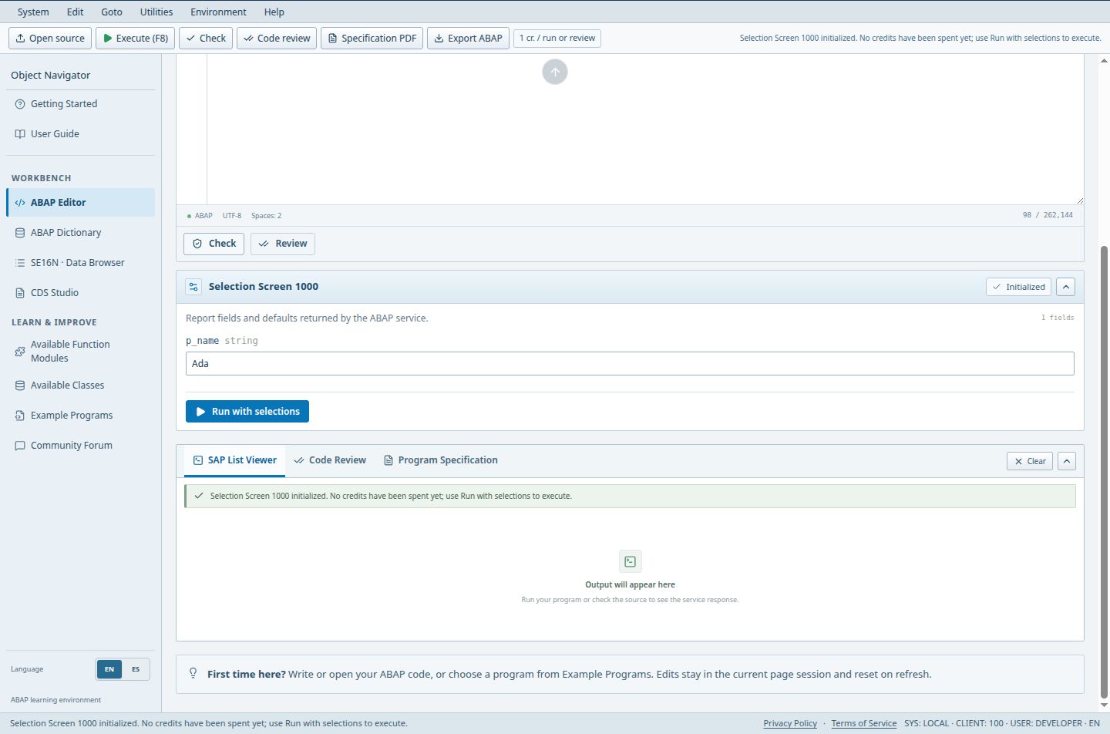Switch language to EN
The height and width of the screenshot is (734, 1110).
pos(109,669)
